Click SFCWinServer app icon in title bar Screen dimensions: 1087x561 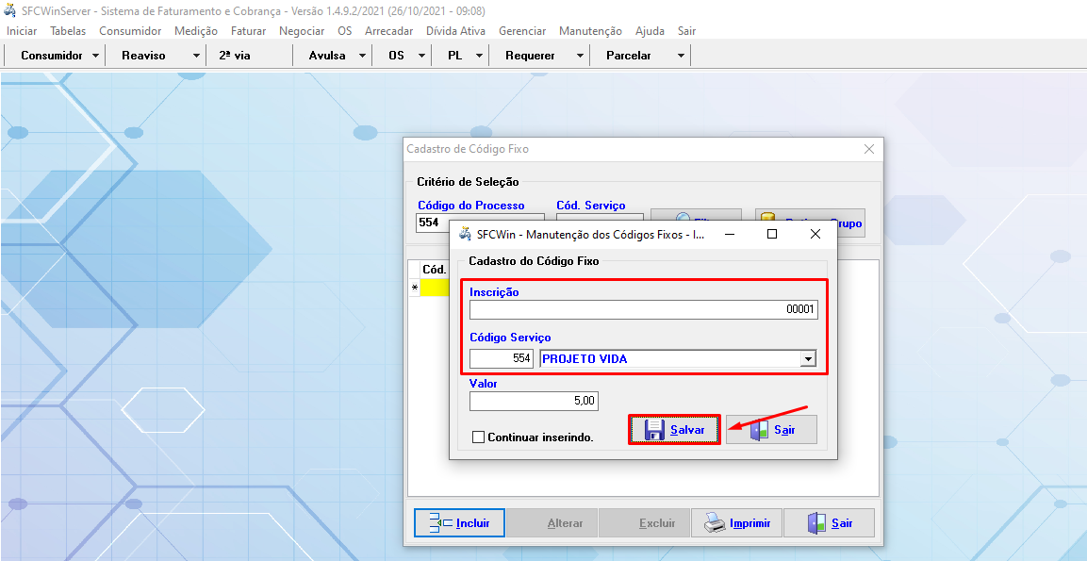coord(10,11)
